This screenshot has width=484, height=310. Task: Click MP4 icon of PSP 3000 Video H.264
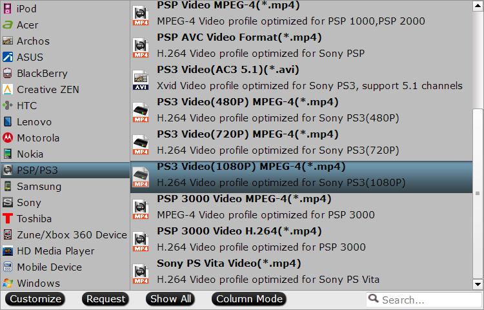[x=141, y=242]
